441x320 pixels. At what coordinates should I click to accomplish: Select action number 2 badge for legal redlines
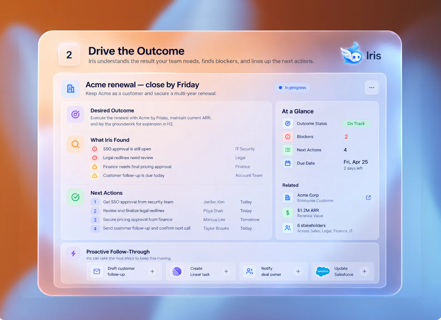tap(95, 211)
